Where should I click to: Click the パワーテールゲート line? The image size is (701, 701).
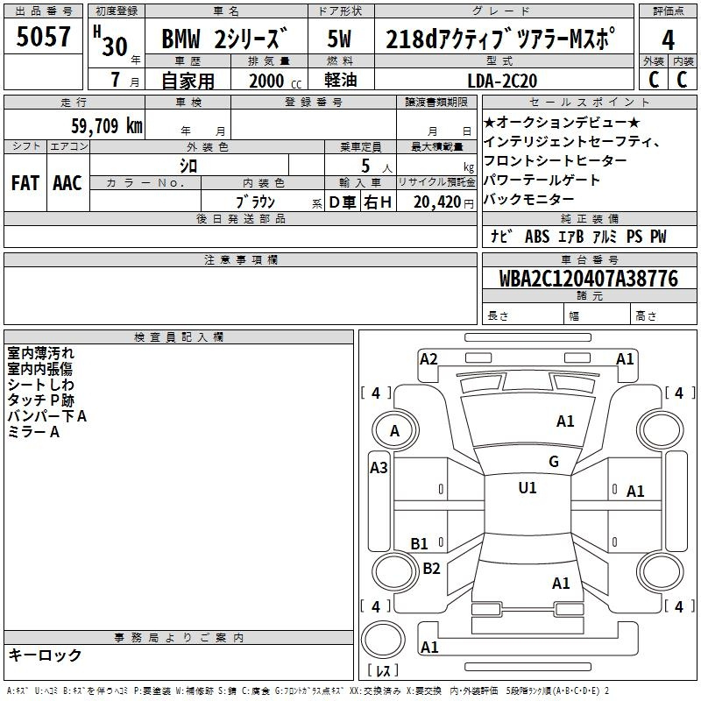(542, 181)
